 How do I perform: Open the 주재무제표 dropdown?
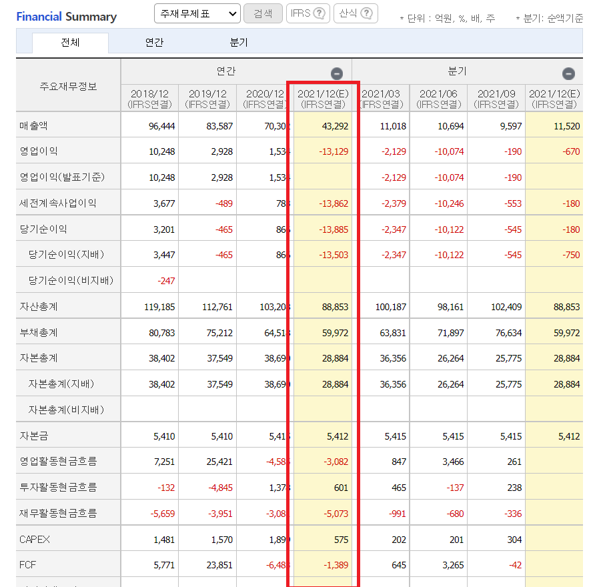197,13
